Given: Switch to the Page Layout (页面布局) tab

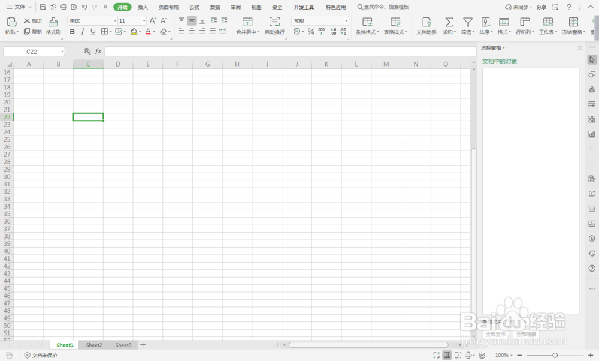Looking at the screenshot, I should (x=168, y=7).
